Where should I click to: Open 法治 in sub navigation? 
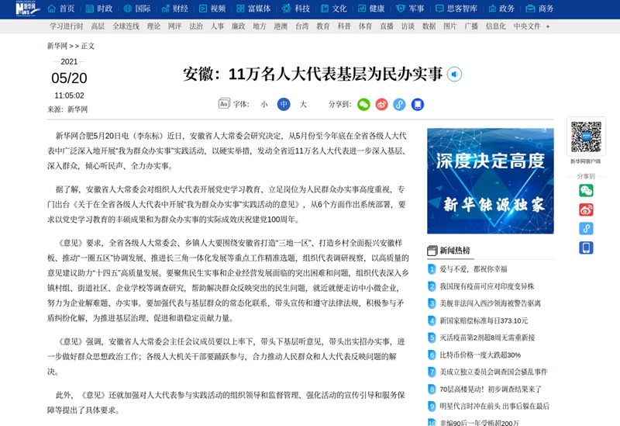coord(196,26)
